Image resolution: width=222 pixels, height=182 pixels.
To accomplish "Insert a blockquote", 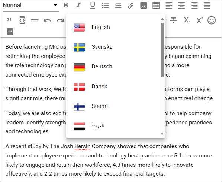I will [x=9, y=20].
